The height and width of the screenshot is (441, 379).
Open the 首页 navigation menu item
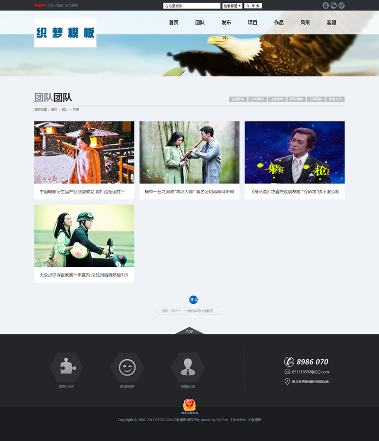[x=174, y=23]
